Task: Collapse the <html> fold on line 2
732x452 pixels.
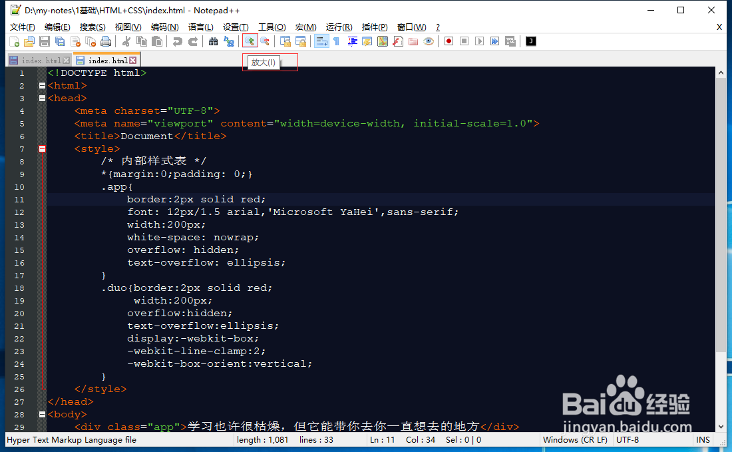Action: coord(42,85)
